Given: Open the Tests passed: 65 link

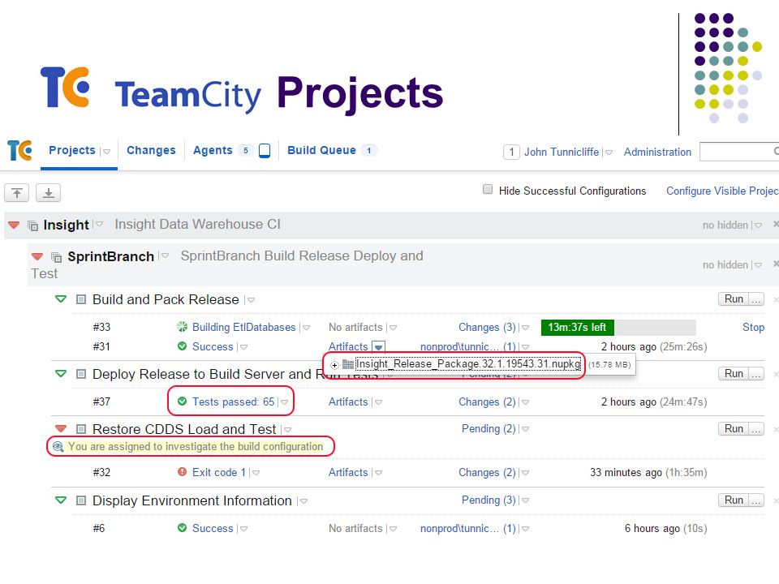Looking at the screenshot, I should pos(233,401).
